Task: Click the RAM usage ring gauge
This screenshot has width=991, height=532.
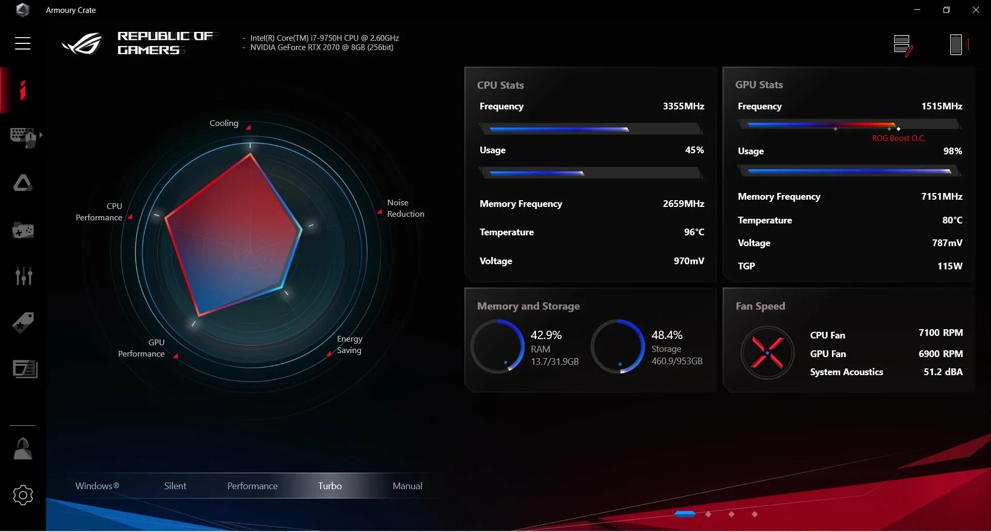Action: (x=498, y=346)
